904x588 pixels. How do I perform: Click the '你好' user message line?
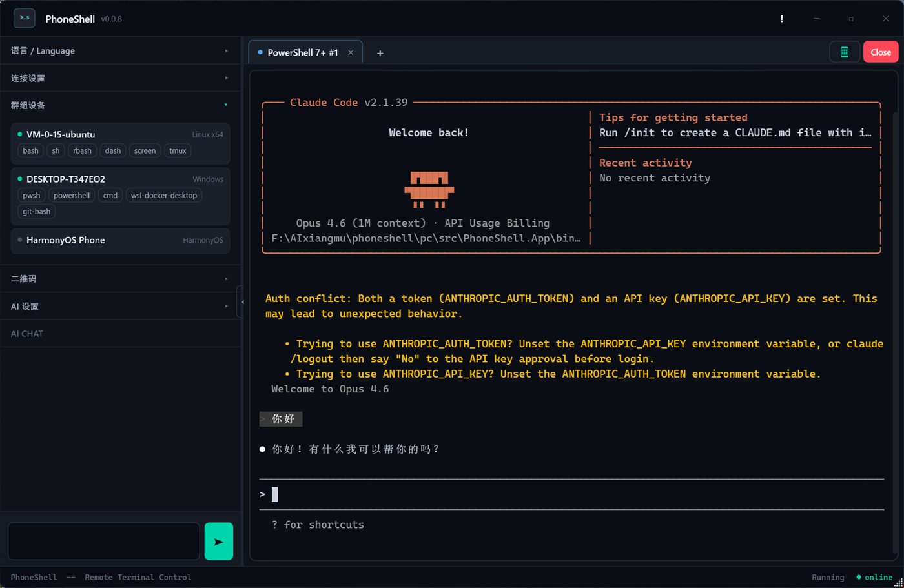281,419
